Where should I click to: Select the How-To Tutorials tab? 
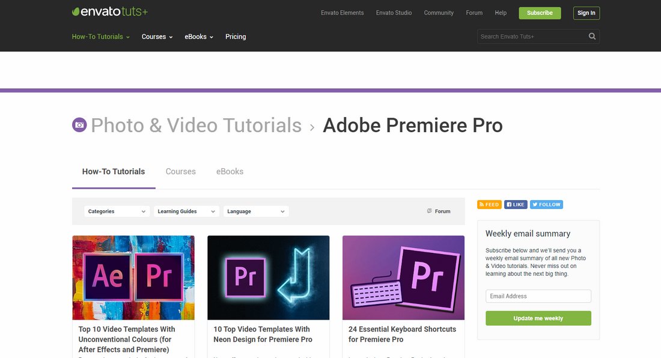(114, 171)
